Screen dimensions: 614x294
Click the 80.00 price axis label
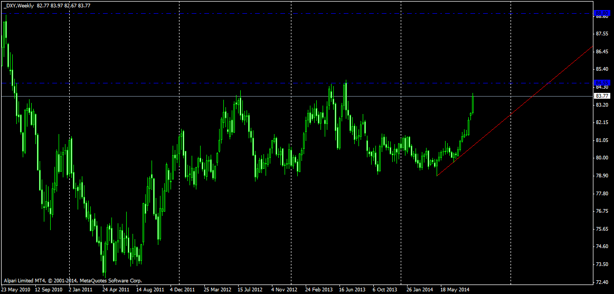(x=601, y=158)
